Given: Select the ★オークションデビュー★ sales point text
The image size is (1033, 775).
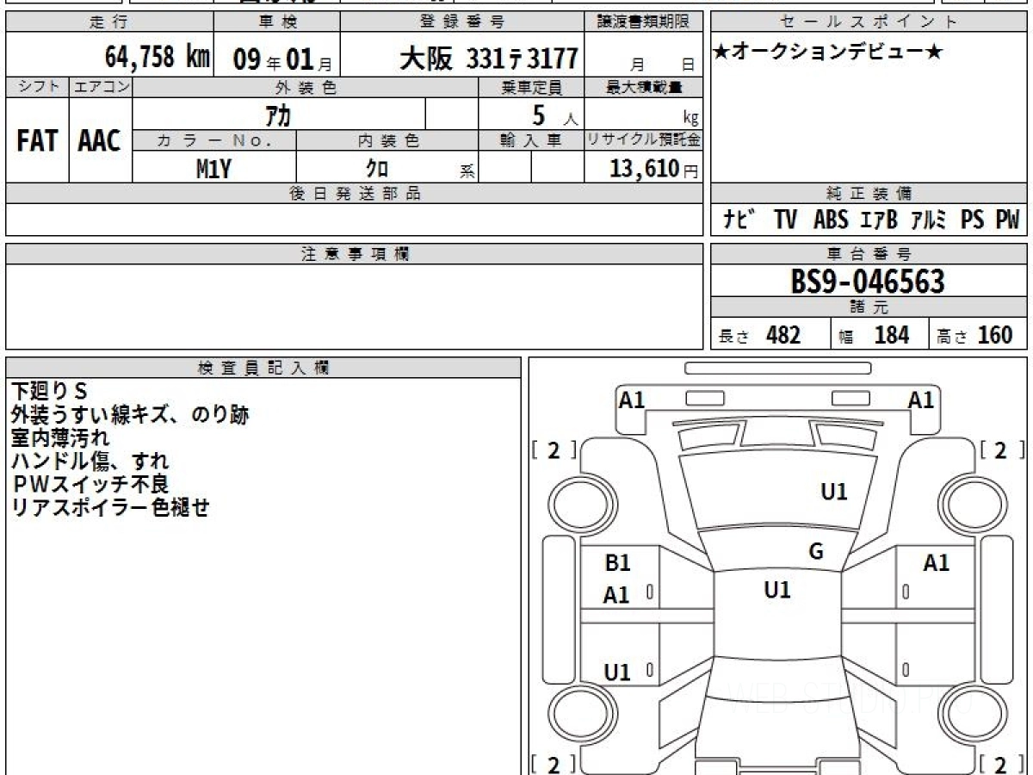Looking at the screenshot, I should pyautogui.click(x=828, y=53).
